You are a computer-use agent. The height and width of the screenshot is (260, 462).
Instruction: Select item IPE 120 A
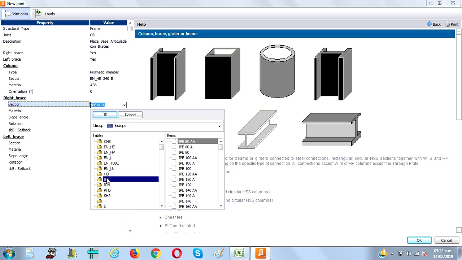point(187,179)
